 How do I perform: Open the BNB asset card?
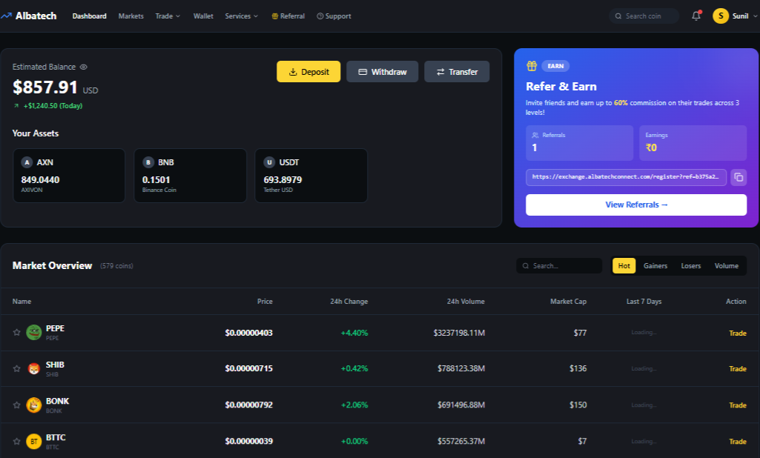click(x=190, y=176)
